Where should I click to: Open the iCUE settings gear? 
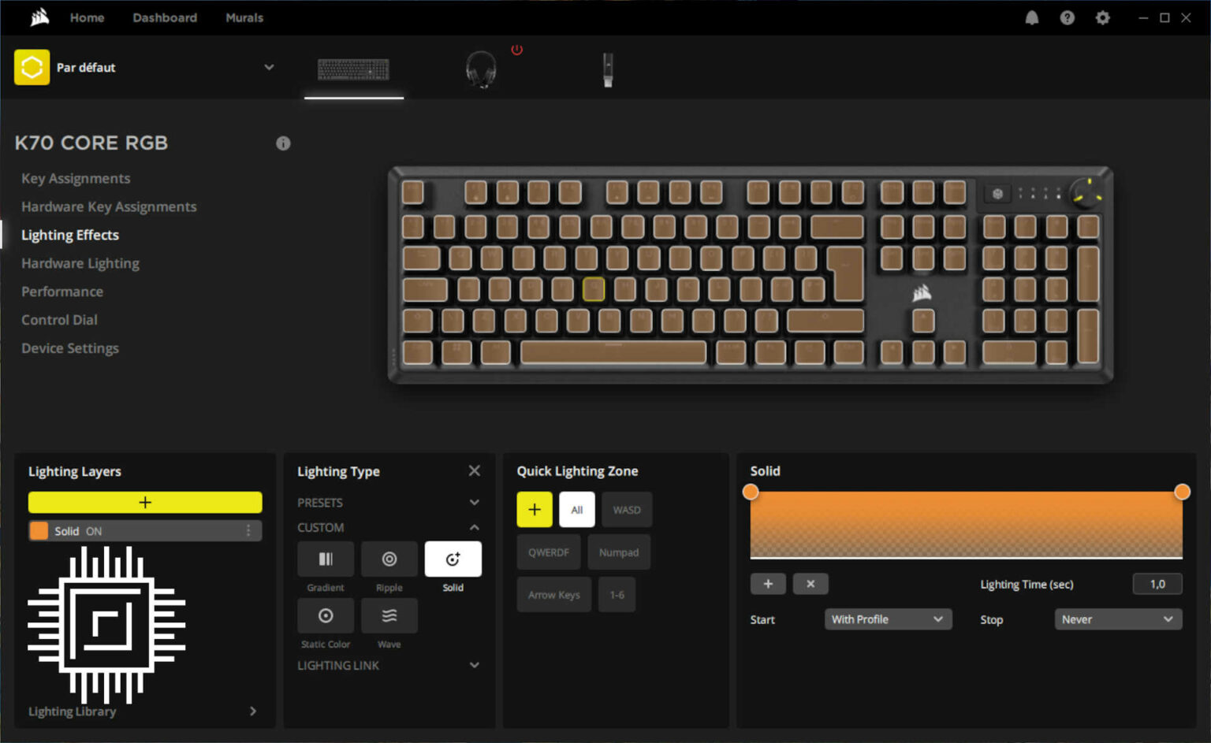(1102, 17)
